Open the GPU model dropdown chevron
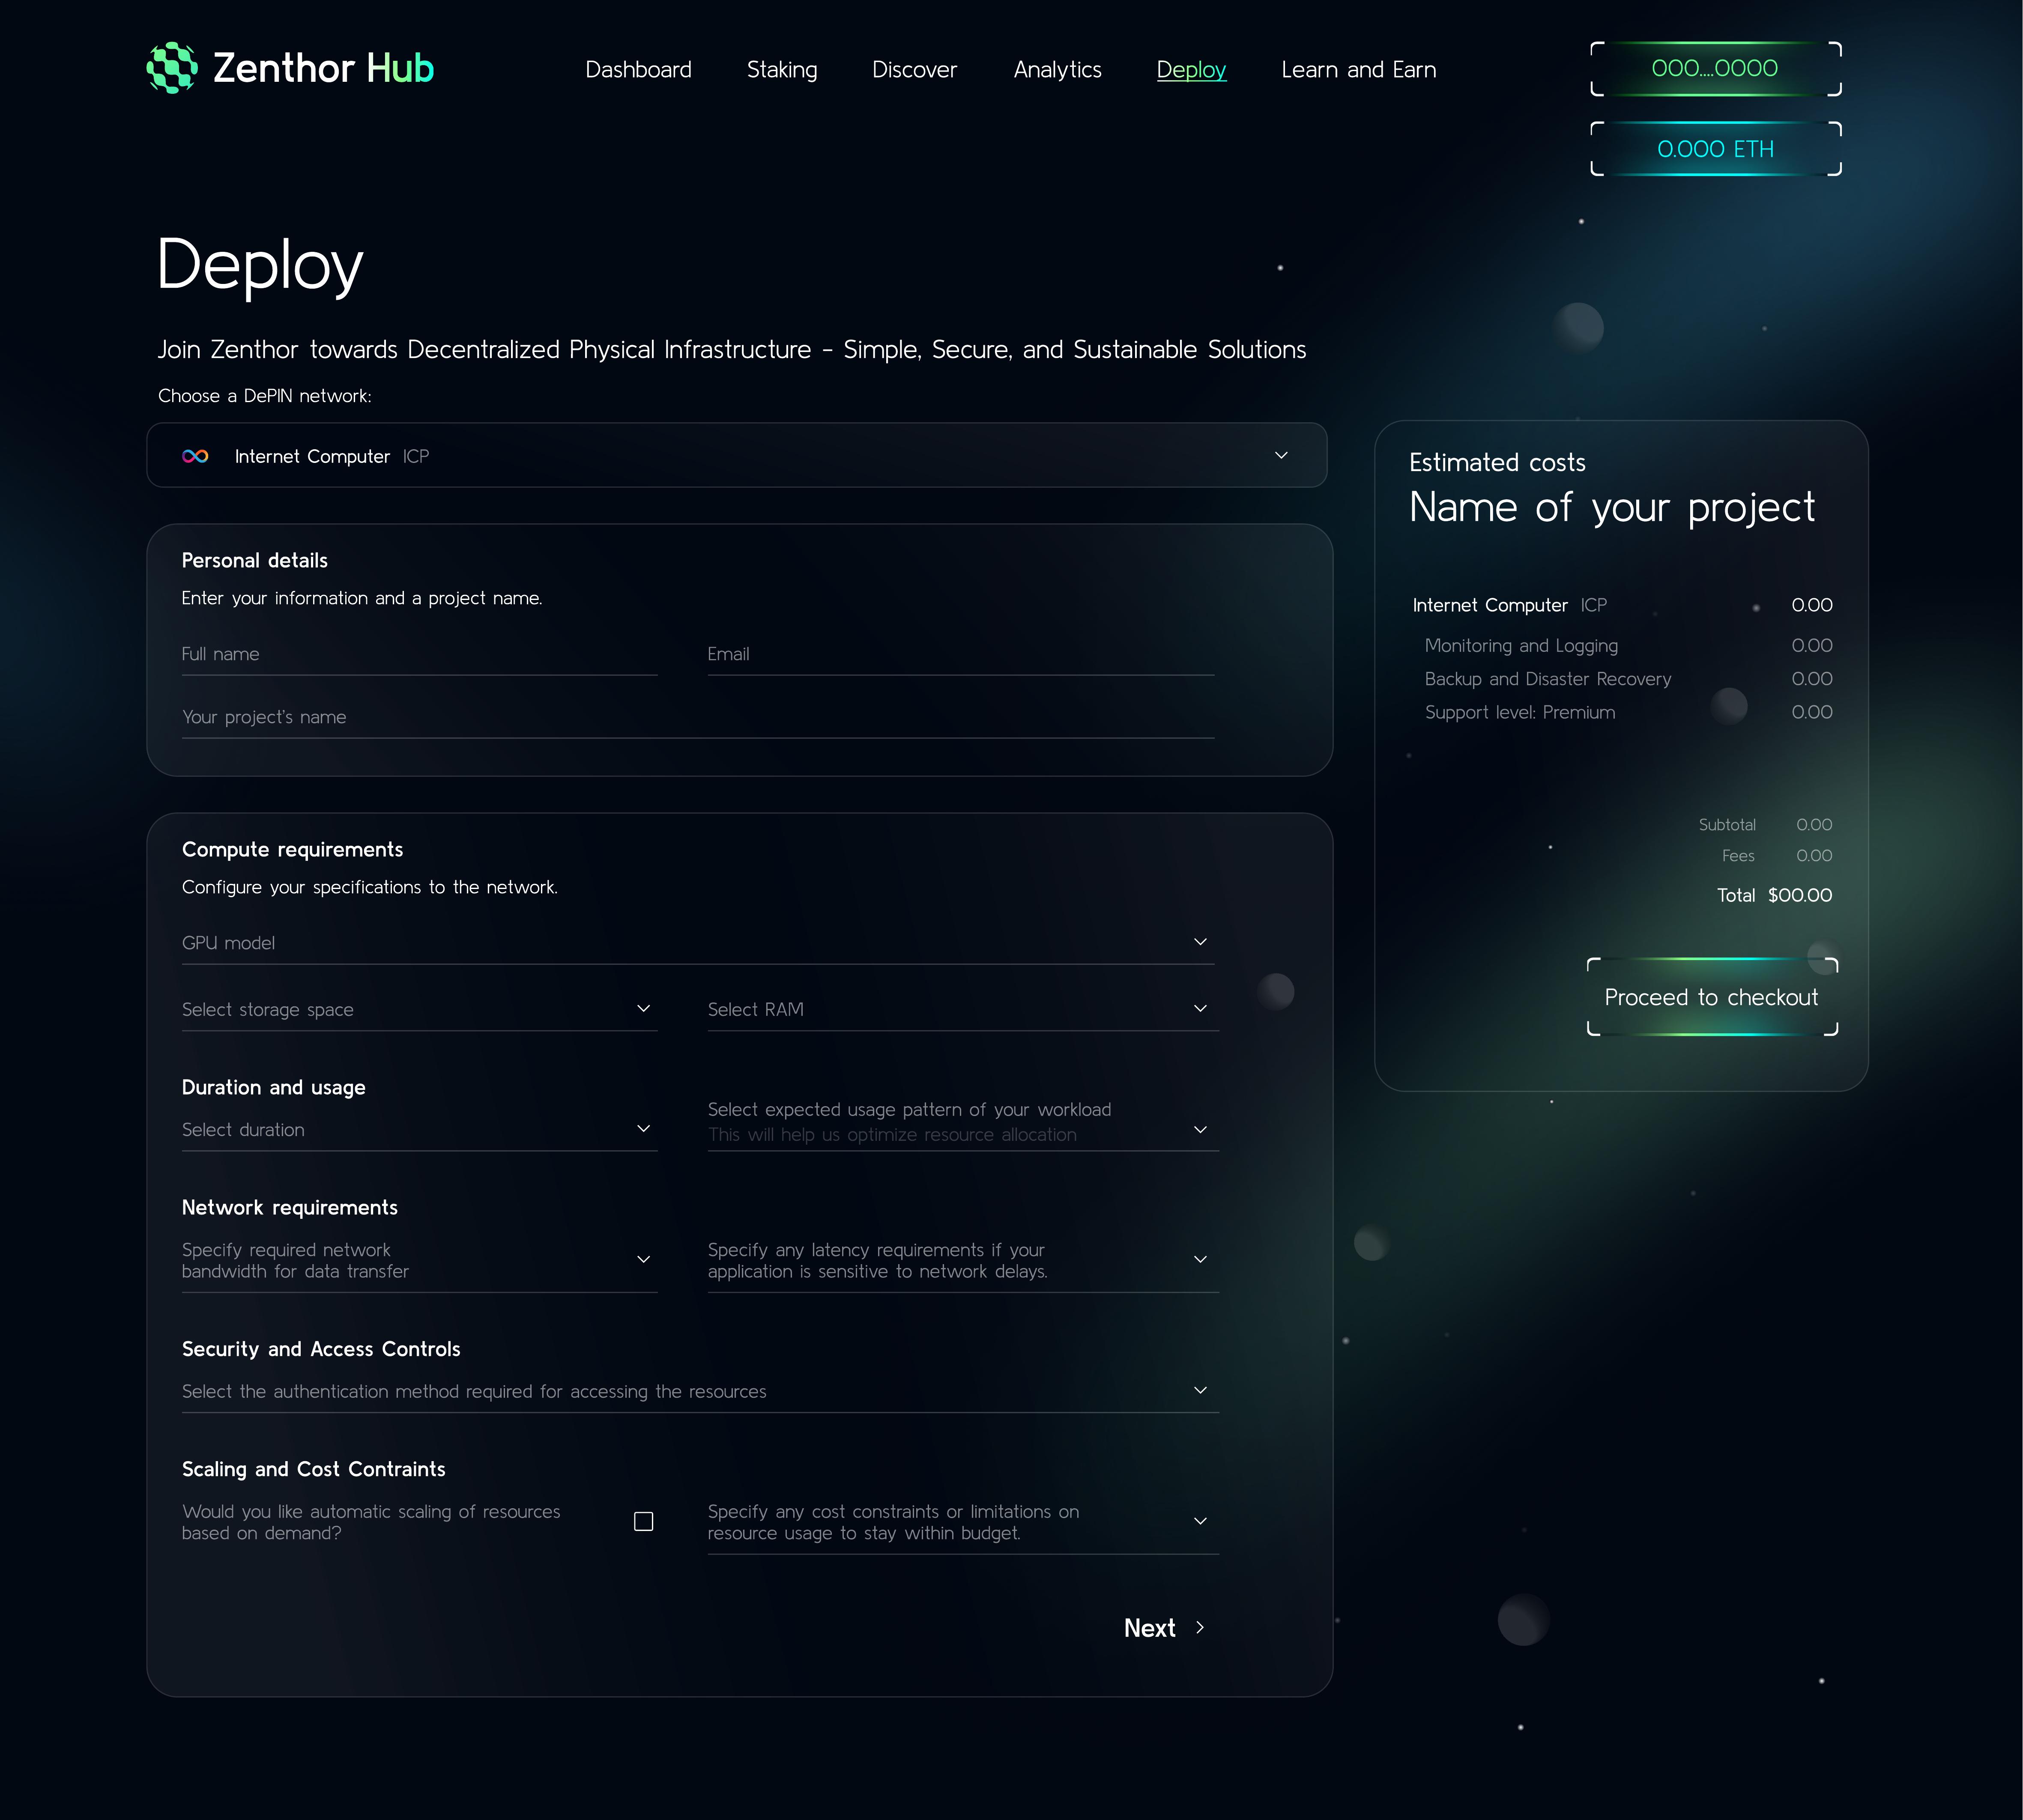The image size is (2023, 1820). coord(1200,941)
